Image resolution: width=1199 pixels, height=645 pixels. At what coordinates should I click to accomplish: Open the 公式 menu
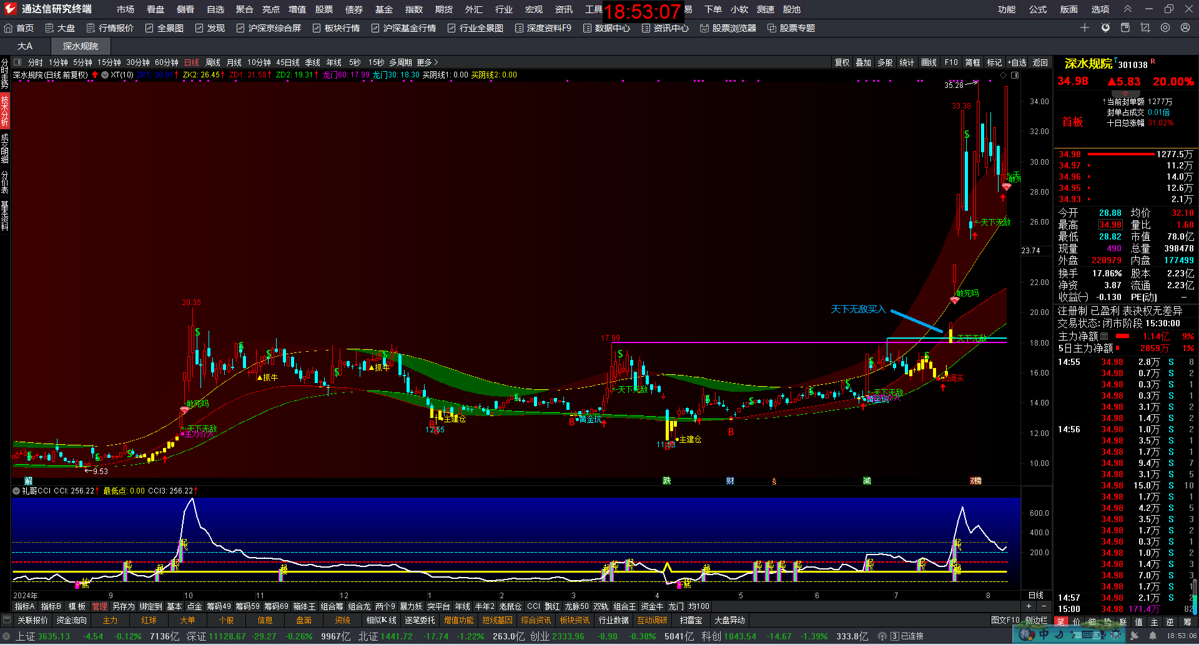[1038, 9]
